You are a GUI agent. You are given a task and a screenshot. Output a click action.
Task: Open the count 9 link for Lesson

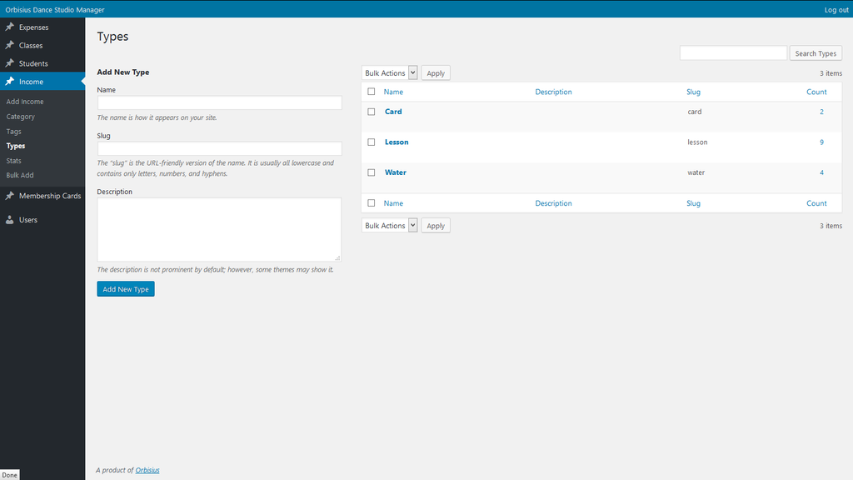821,142
